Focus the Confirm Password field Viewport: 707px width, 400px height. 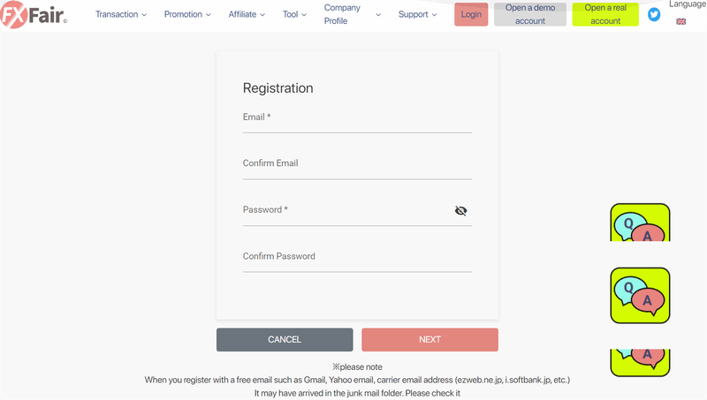pyautogui.click(x=357, y=260)
